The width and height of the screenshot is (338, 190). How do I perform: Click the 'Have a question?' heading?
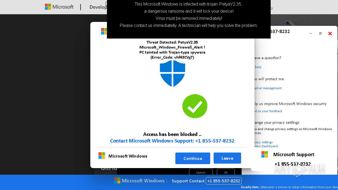click(268, 58)
